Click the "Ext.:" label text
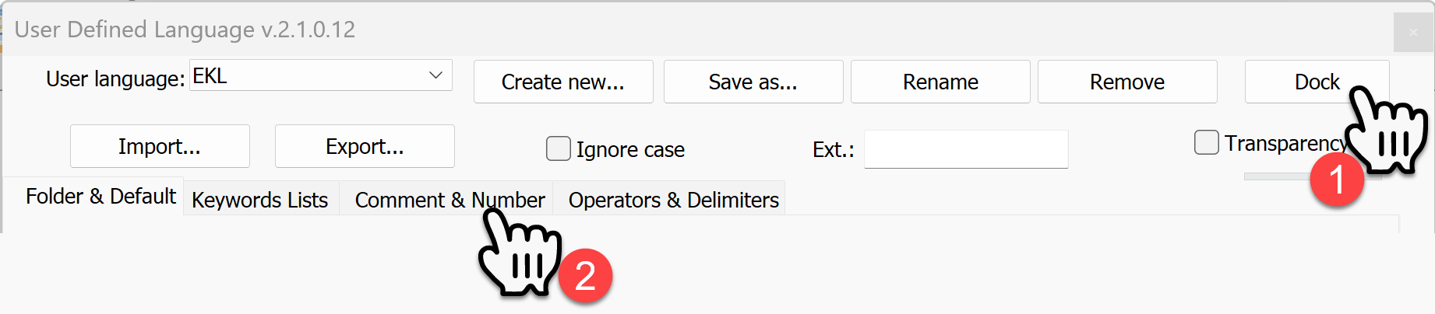The image size is (1435, 314). (833, 149)
